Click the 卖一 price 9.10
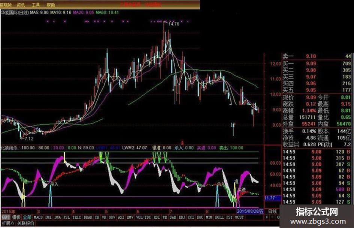This screenshot has height=228, width=354. tap(311, 56)
